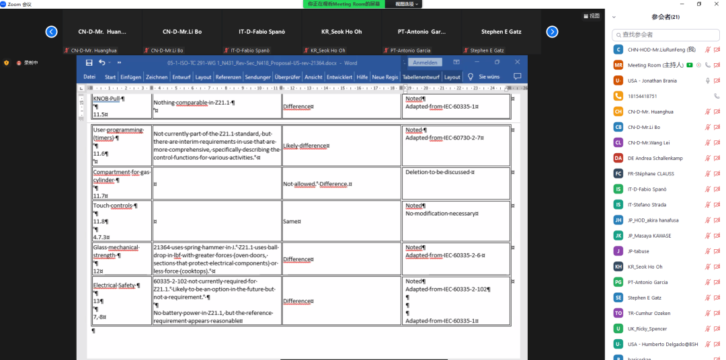Click the lightbulb 'Sie wünschen' search icon
The width and height of the screenshot is (726, 360).
[471, 77]
